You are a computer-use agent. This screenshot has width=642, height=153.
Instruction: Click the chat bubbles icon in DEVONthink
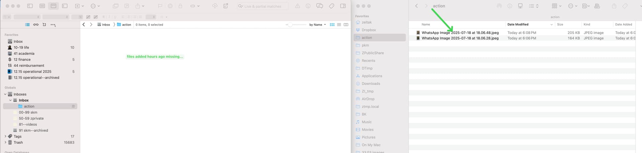coord(319,6)
